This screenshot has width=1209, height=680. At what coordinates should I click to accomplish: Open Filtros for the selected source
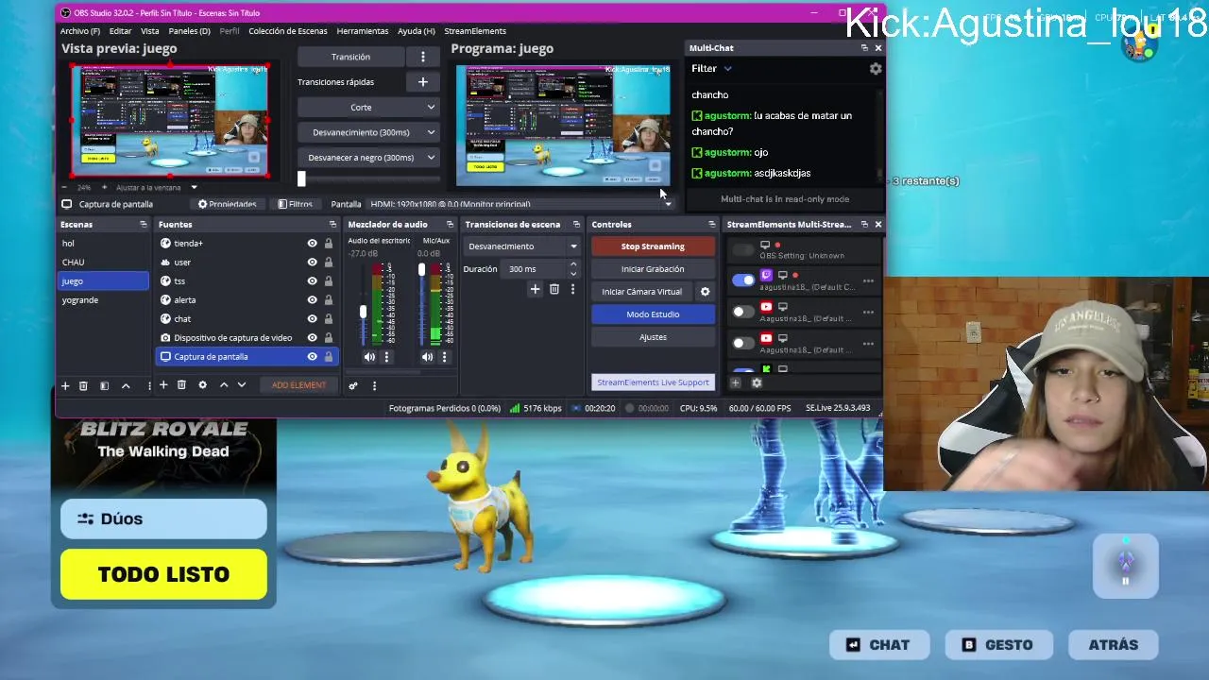[295, 204]
